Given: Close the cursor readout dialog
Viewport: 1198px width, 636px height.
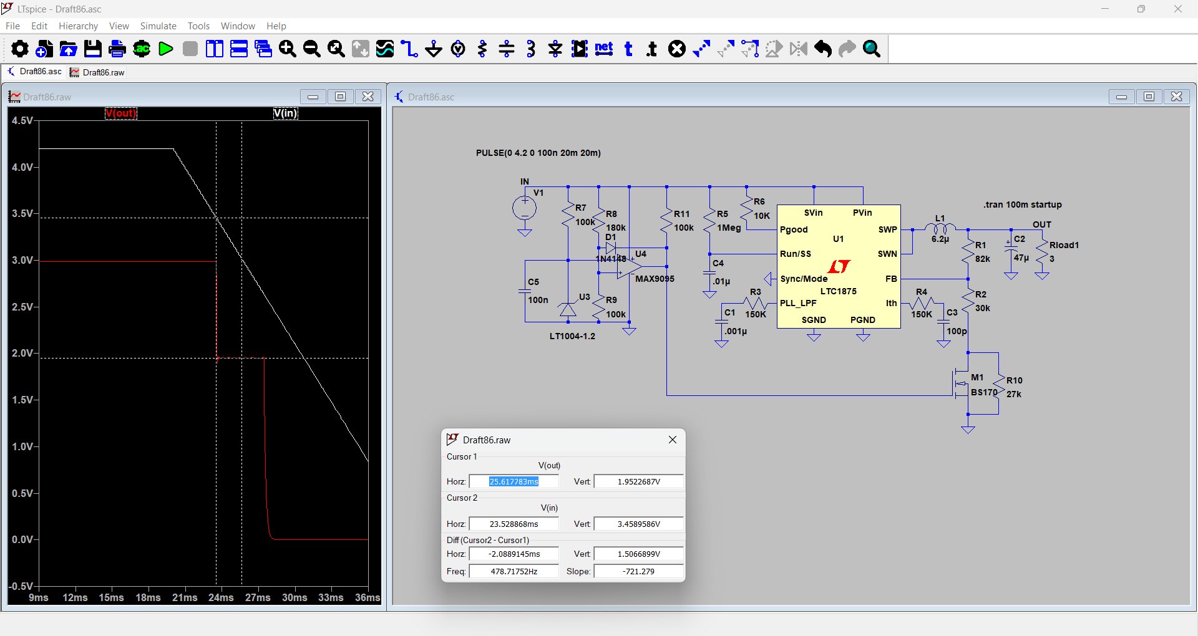Looking at the screenshot, I should coord(673,440).
